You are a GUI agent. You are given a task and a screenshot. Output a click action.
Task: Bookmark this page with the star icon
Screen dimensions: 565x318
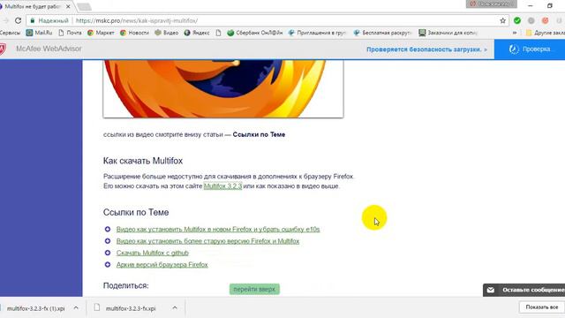click(x=503, y=20)
